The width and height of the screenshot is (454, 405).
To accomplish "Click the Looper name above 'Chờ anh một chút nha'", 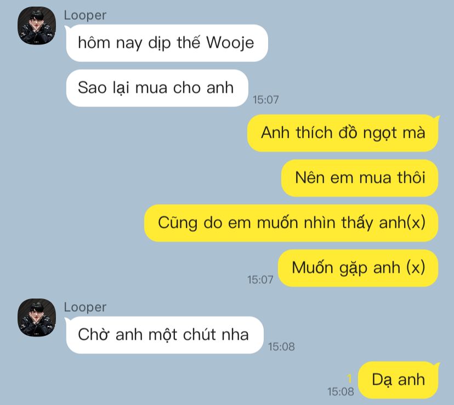I will pyautogui.click(x=85, y=307).
